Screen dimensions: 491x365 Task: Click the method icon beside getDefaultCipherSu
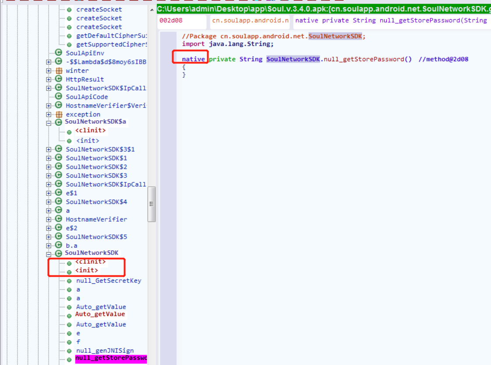pyautogui.click(x=69, y=36)
